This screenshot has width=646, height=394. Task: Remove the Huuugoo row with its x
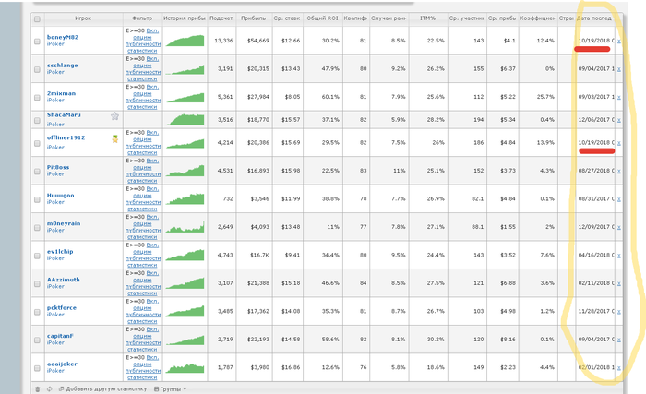[x=619, y=199]
